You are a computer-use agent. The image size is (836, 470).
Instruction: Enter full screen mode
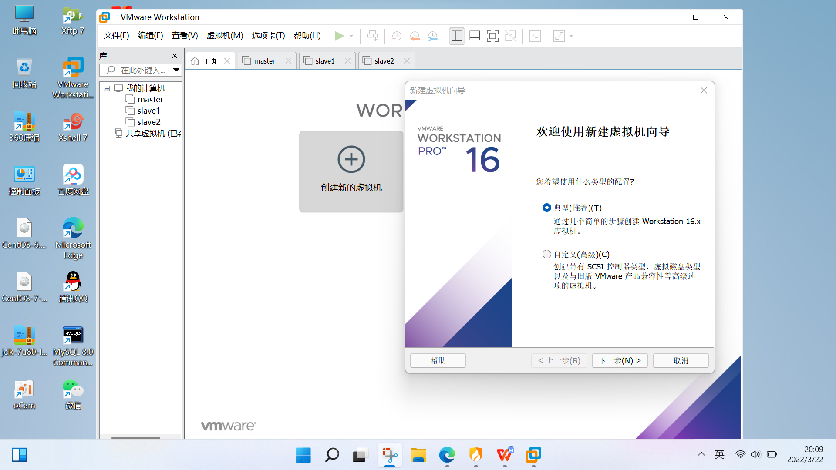click(x=492, y=36)
